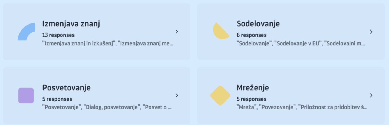
Task: Open the Mreženje heading
Action: (253, 88)
